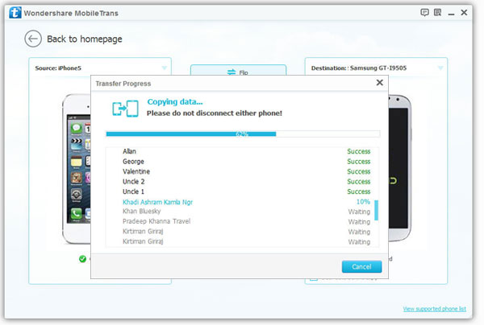Minimize the MobileTrans window

(x=451, y=14)
